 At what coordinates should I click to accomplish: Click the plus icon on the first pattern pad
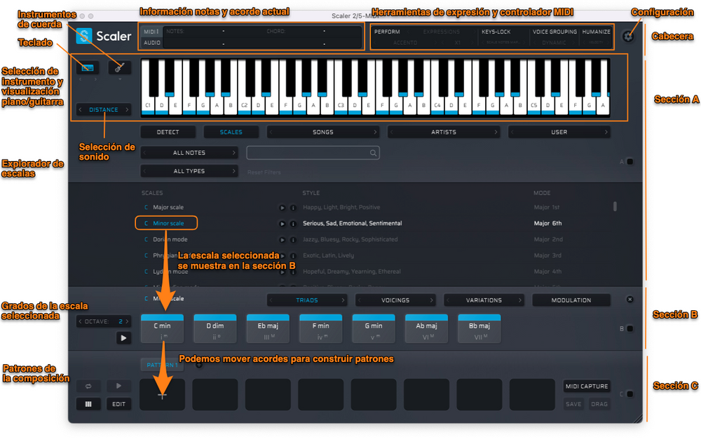click(x=162, y=395)
